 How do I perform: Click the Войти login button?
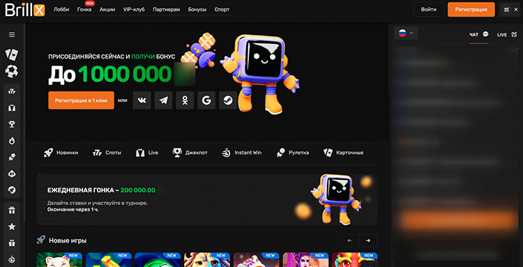(429, 10)
